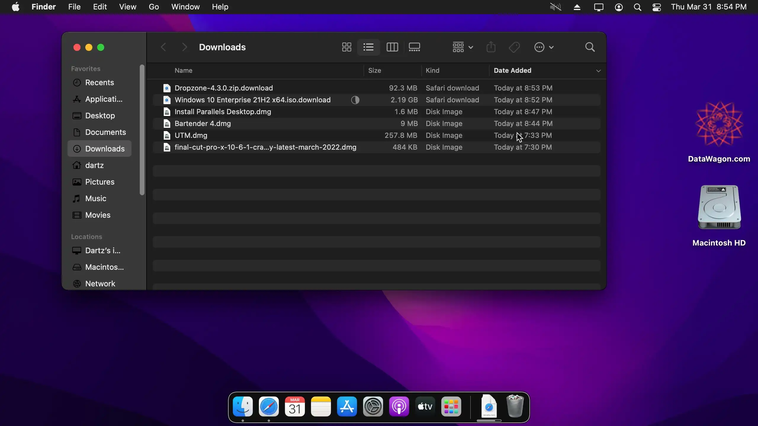The image size is (758, 426).
Task: Open System Preferences from the Dock
Action: click(x=373, y=407)
